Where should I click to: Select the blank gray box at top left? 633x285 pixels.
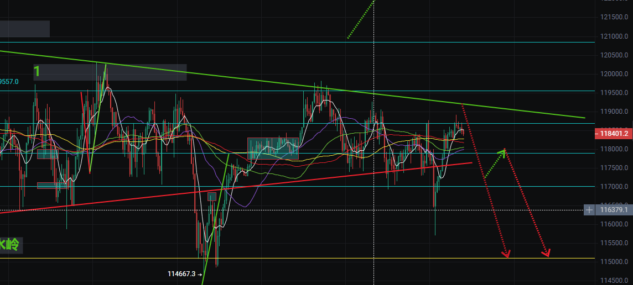(24, 29)
